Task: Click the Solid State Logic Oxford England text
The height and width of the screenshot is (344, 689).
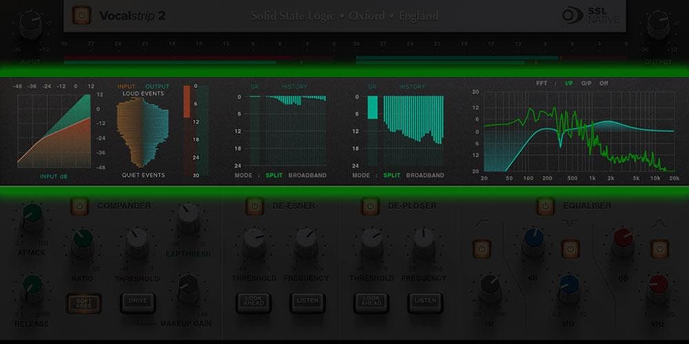Action: pos(344,17)
